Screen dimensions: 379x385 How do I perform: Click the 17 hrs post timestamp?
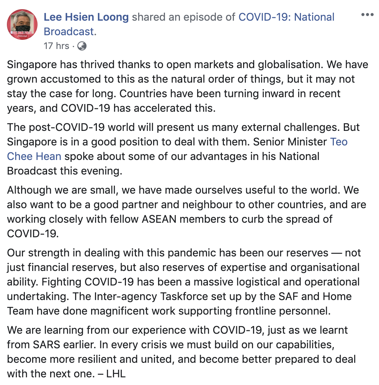56,46
